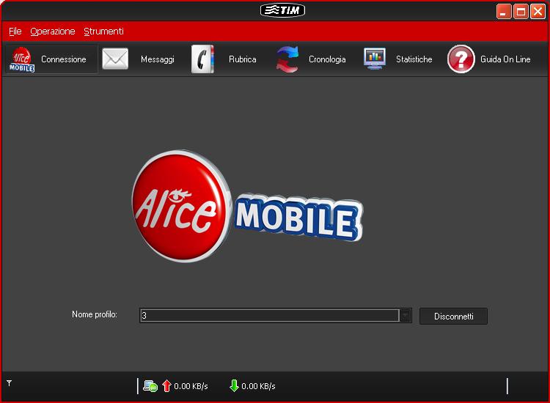Click the TIM logo in title bar
Image resolution: width=550 pixels, height=403 pixels.
coord(282,10)
